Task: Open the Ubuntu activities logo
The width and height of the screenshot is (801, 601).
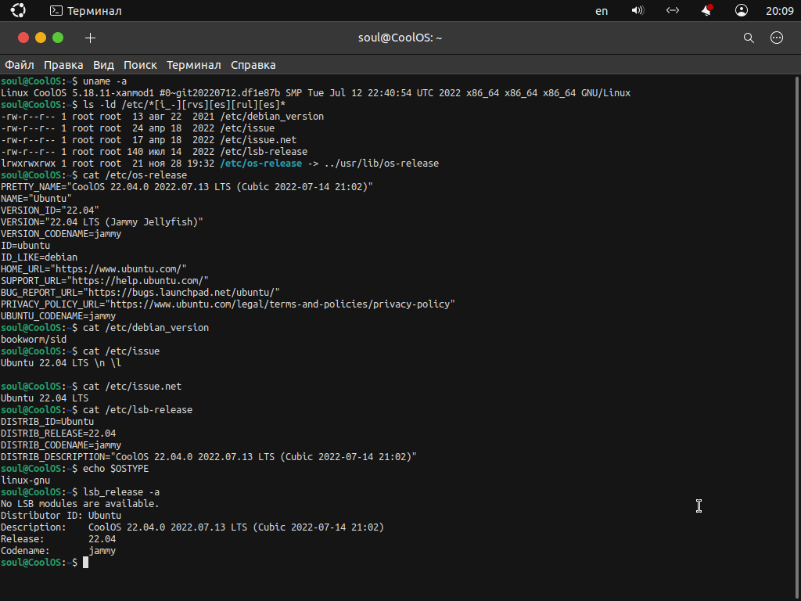Action: click(x=17, y=10)
